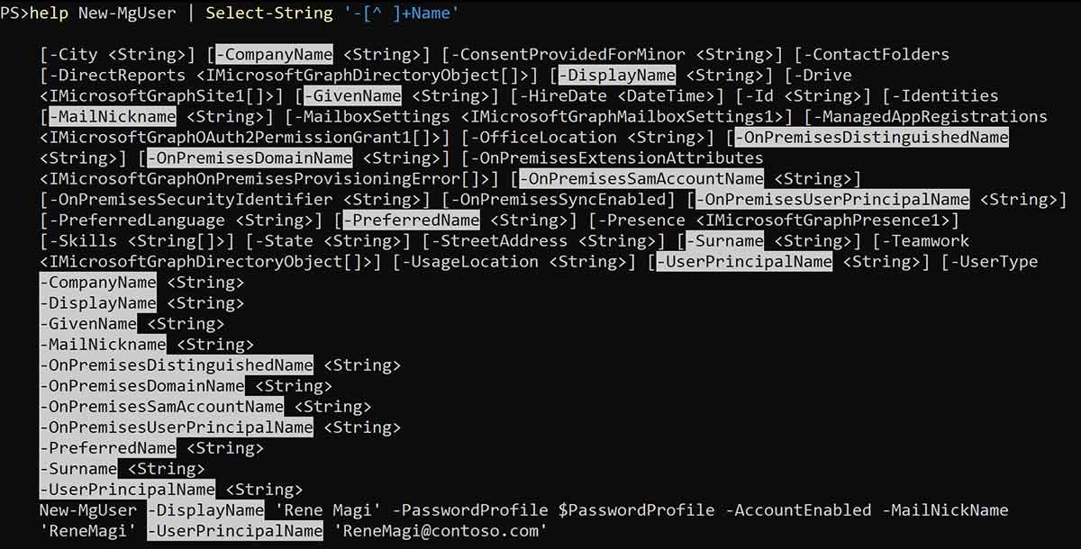The image size is (1081, 549).
Task: Click the -OnPremisesSecurityIdentifier parameter
Action: (x=190, y=200)
